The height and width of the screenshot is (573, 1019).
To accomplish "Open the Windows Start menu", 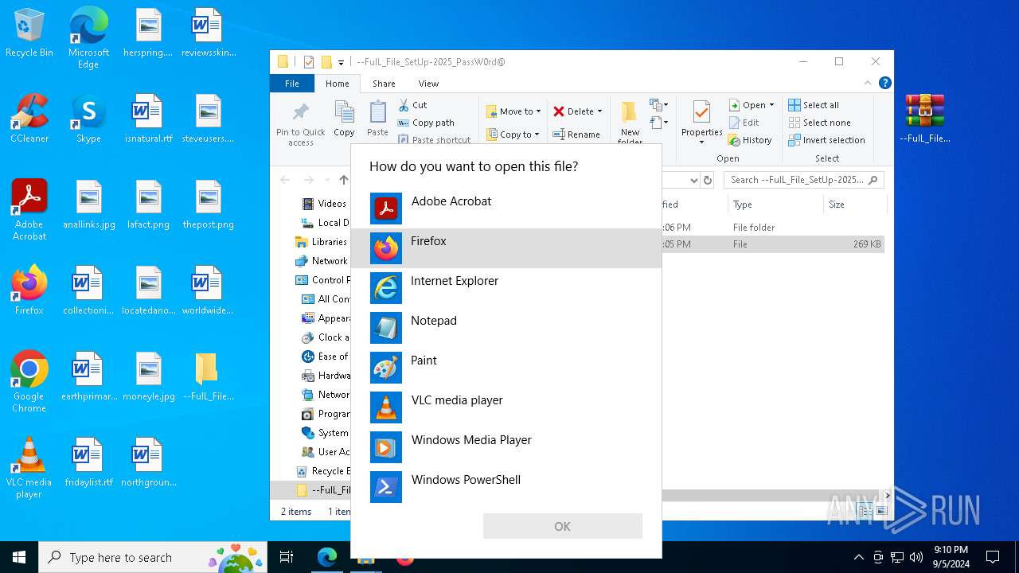I will [x=19, y=557].
